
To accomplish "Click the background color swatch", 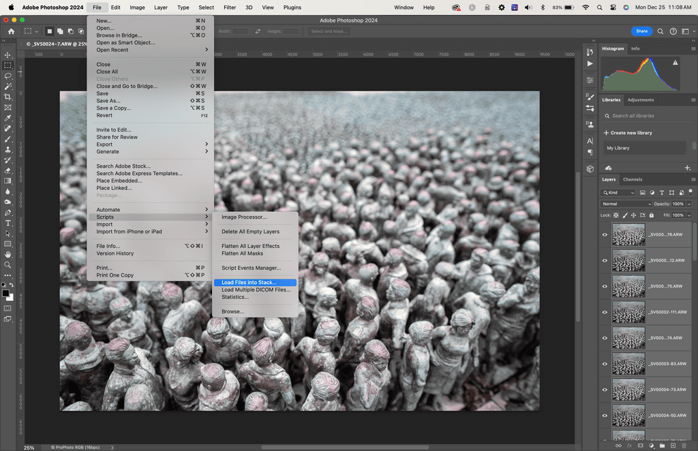I will click(11, 298).
